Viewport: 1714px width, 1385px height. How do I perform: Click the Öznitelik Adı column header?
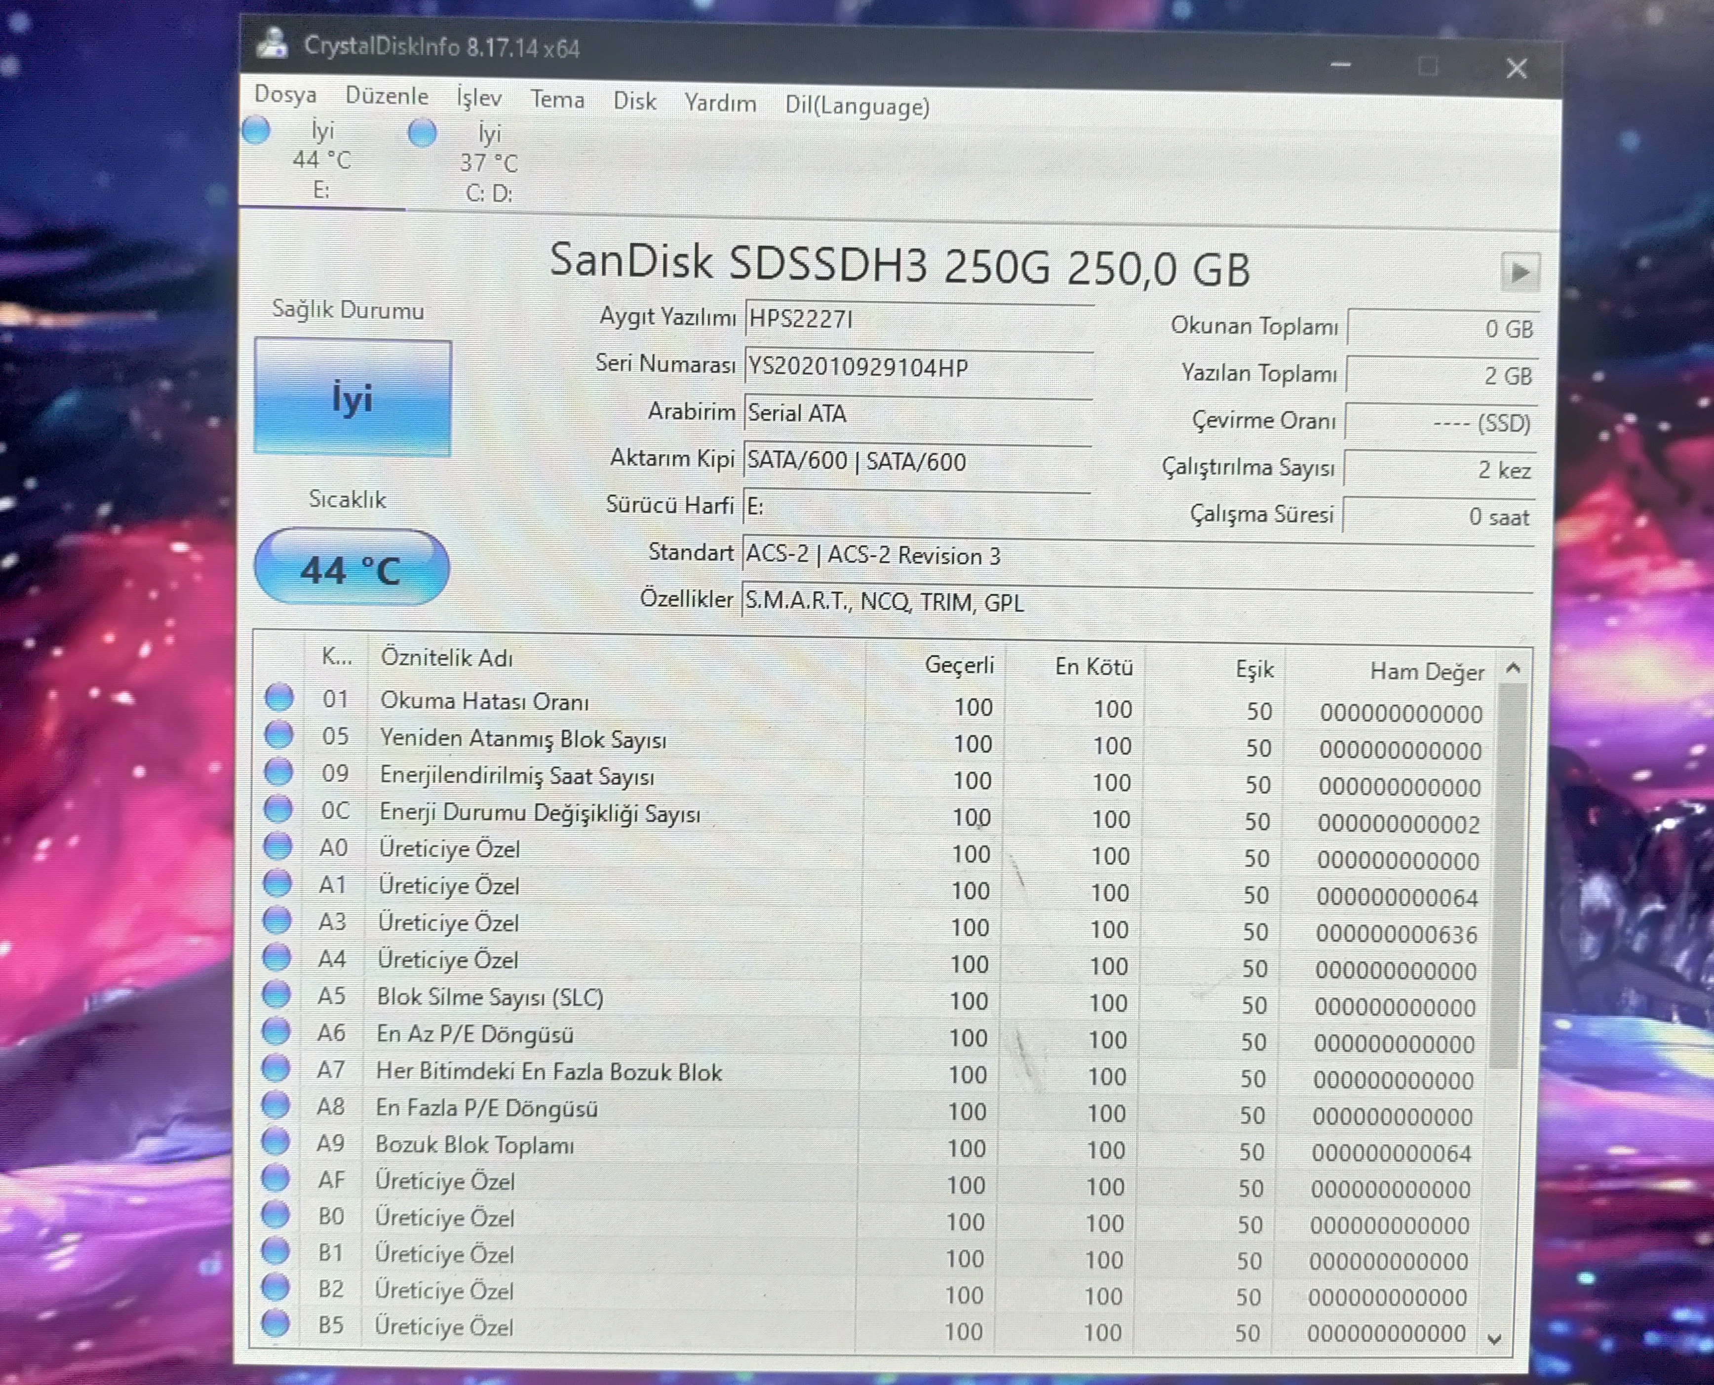tap(447, 657)
